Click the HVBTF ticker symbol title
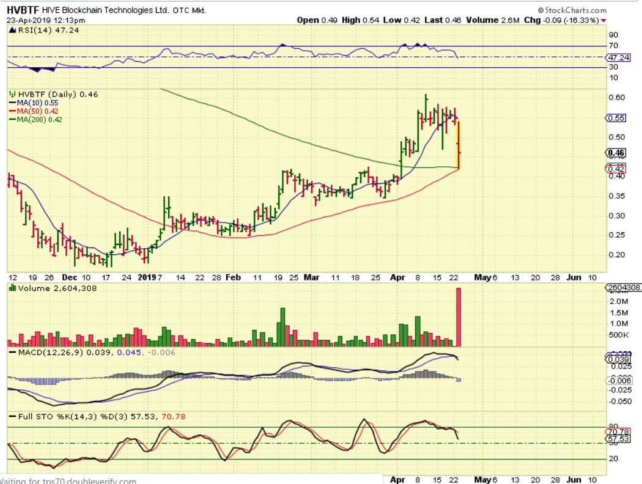Viewport: 642px width, 484px height. click(x=23, y=10)
